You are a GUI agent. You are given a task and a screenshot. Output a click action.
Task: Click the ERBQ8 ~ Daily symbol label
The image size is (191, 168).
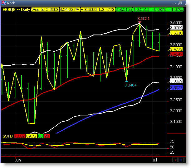(16, 10)
